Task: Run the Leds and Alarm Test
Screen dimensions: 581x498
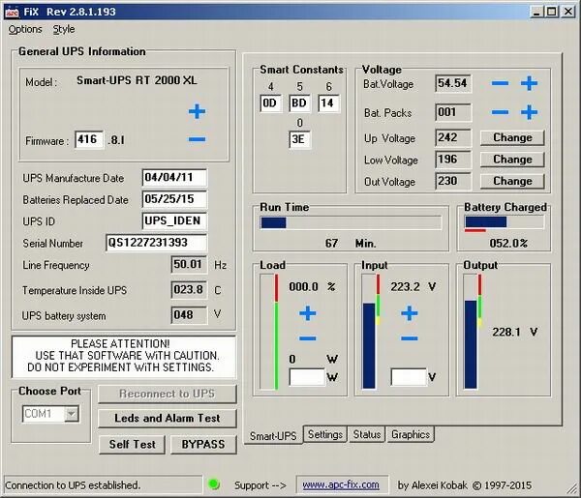Action: [x=168, y=419]
